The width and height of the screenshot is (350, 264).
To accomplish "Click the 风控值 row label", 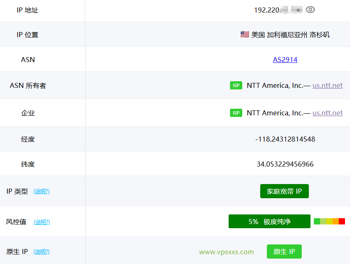I will (16, 222).
